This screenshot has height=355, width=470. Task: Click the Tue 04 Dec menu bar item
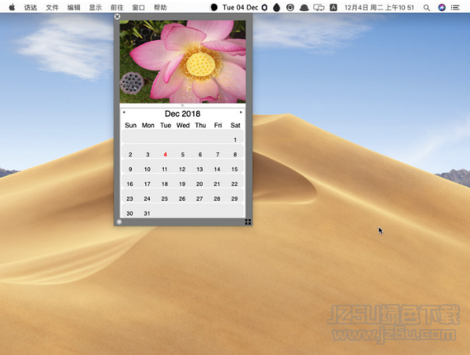240,8
